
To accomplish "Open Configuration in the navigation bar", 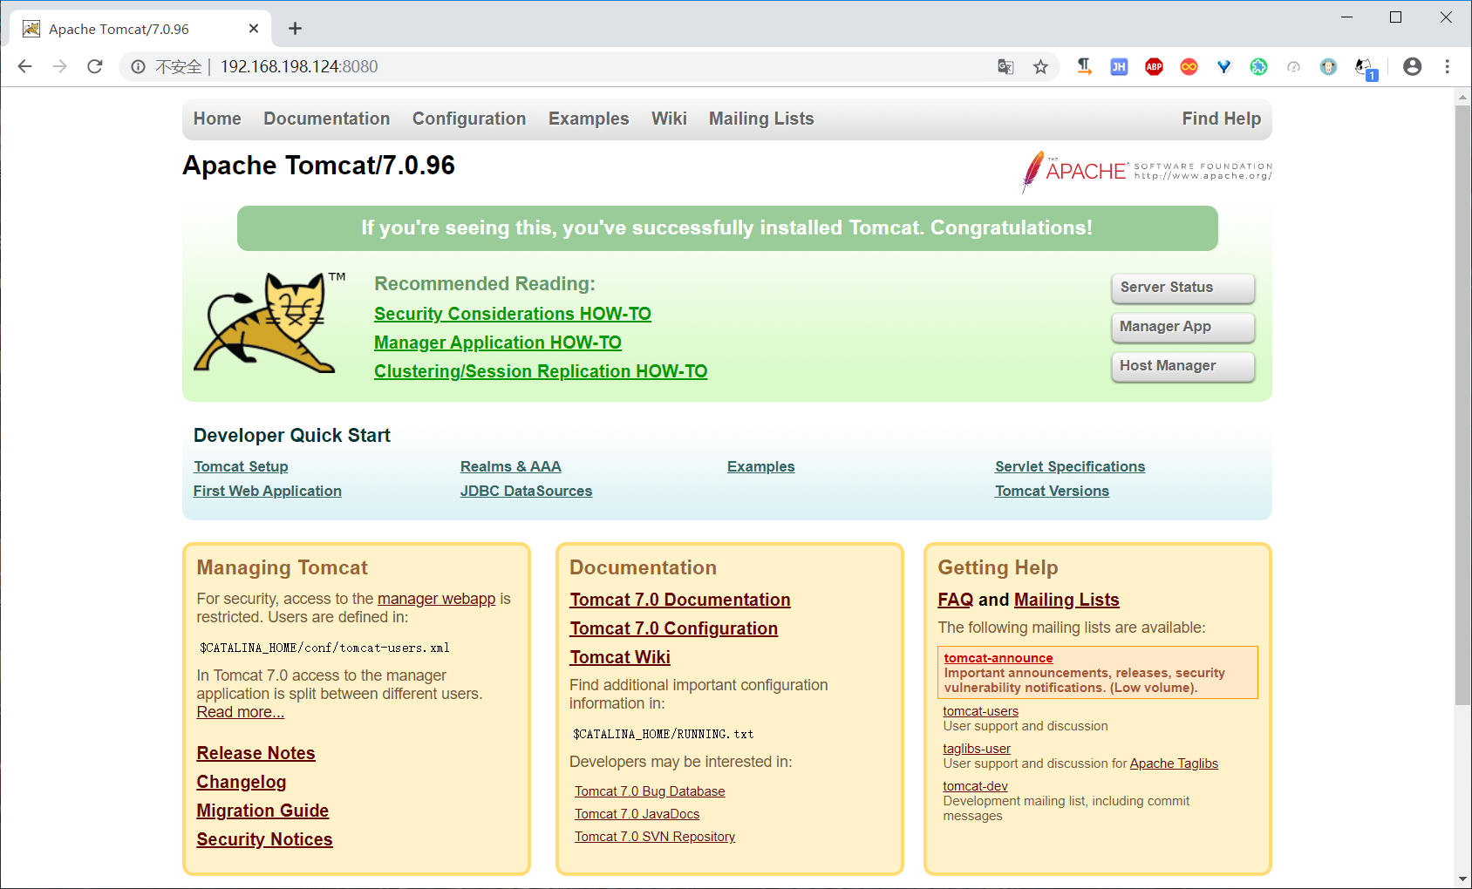I will tap(469, 119).
